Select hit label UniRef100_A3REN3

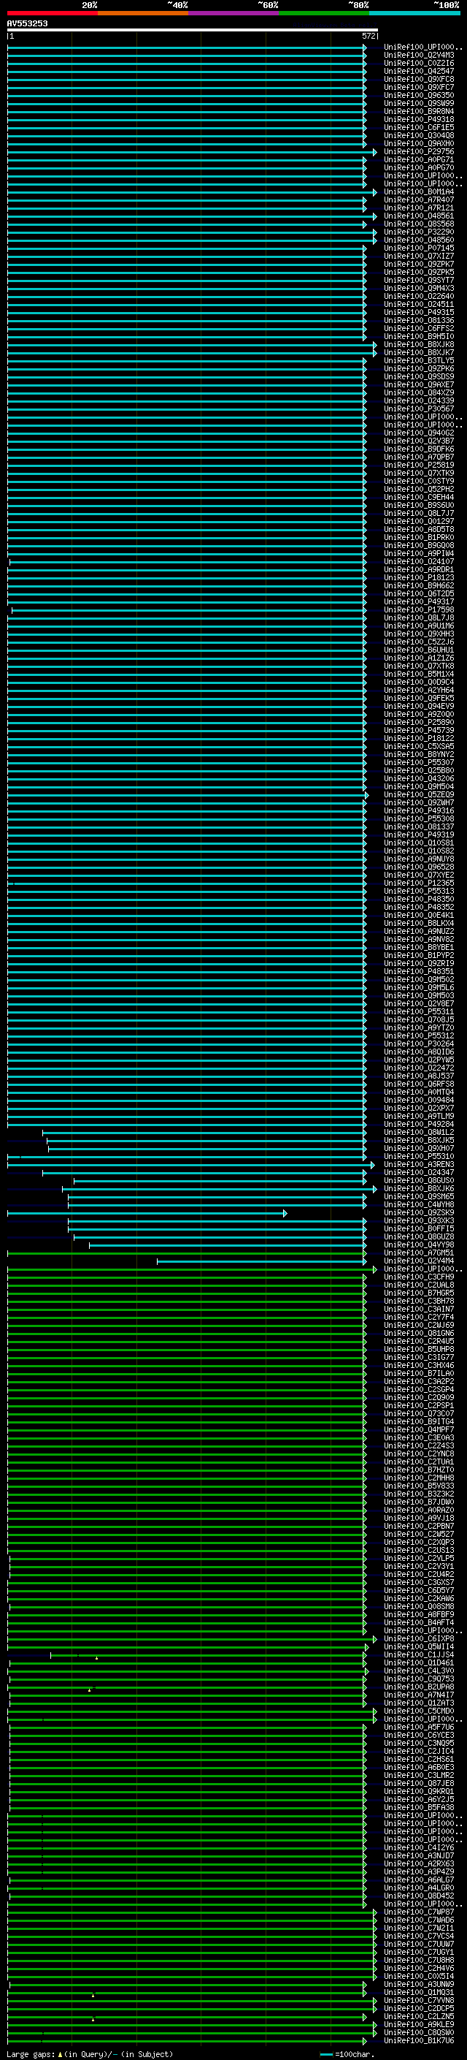tap(419, 1163)
